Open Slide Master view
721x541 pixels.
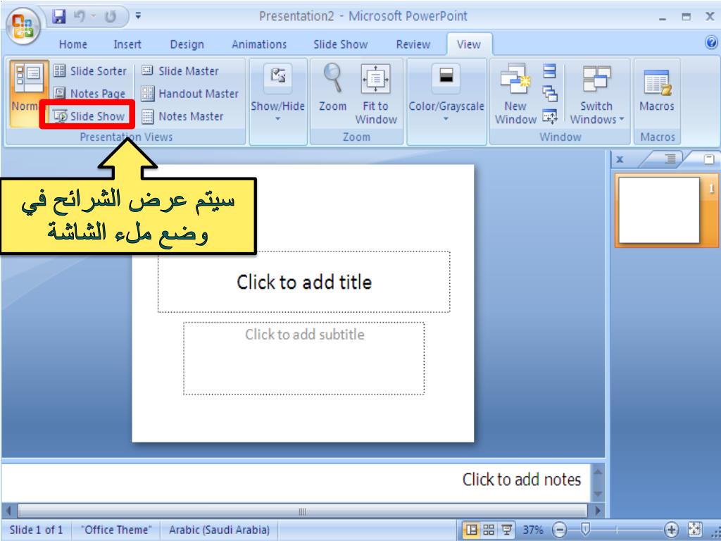tap(180, 71)
